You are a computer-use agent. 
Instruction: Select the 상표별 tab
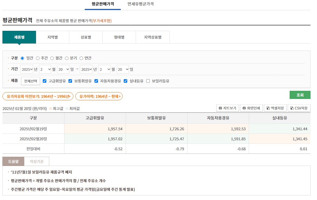[86, 37]
